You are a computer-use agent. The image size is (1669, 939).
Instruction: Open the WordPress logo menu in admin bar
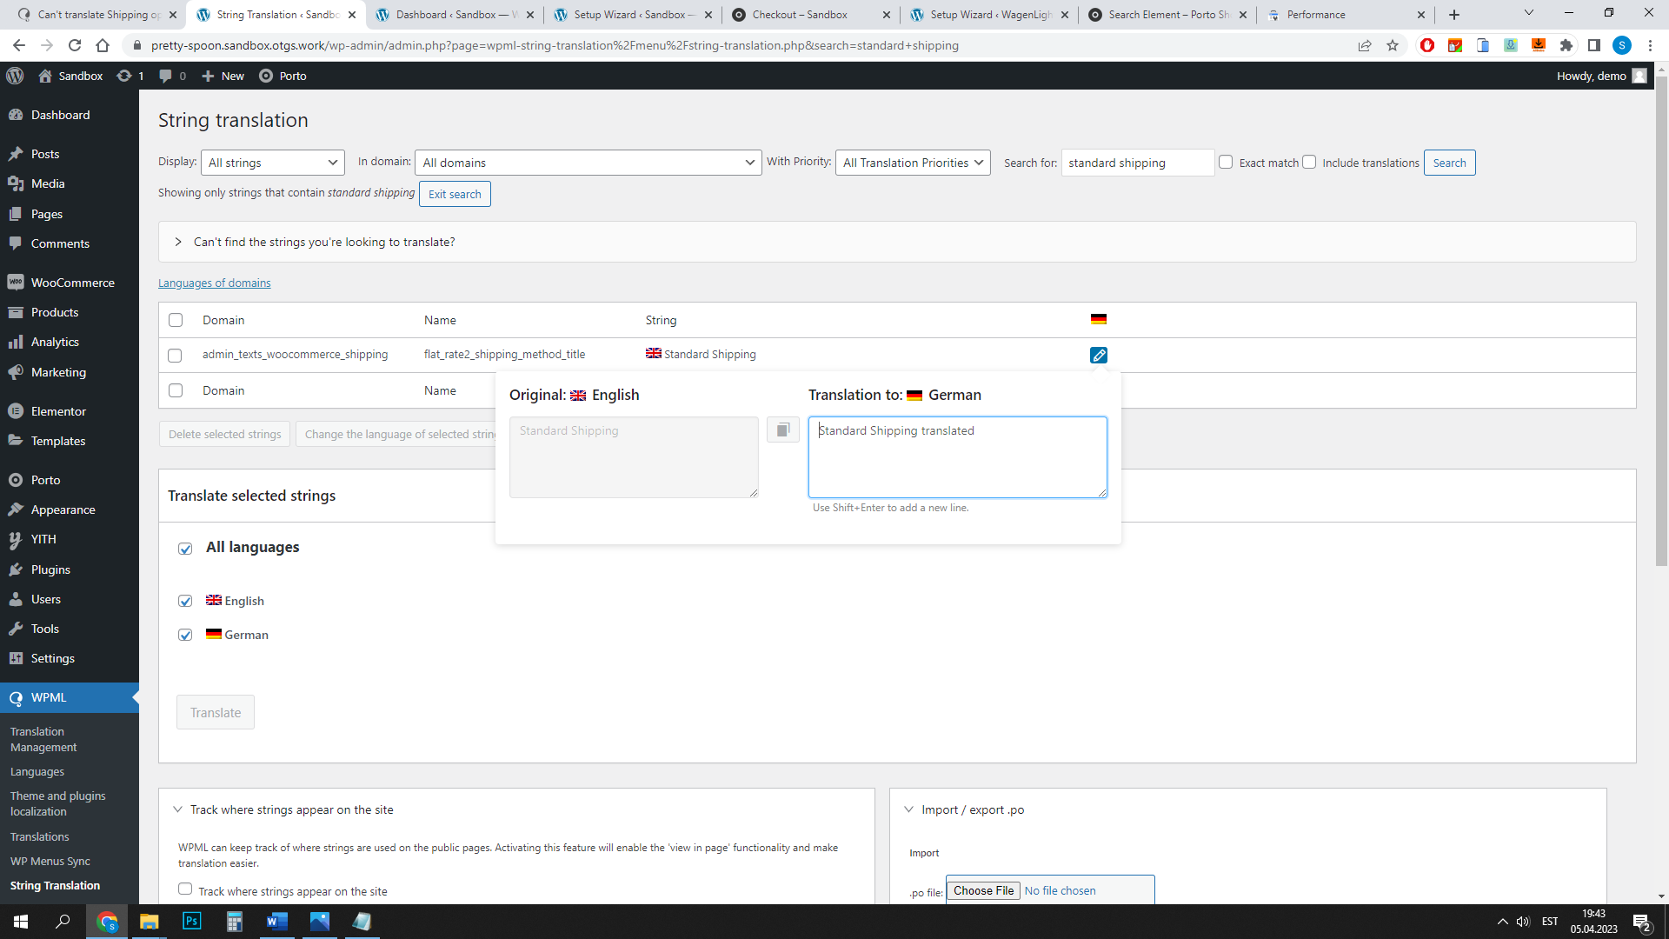tap(15, 76)
